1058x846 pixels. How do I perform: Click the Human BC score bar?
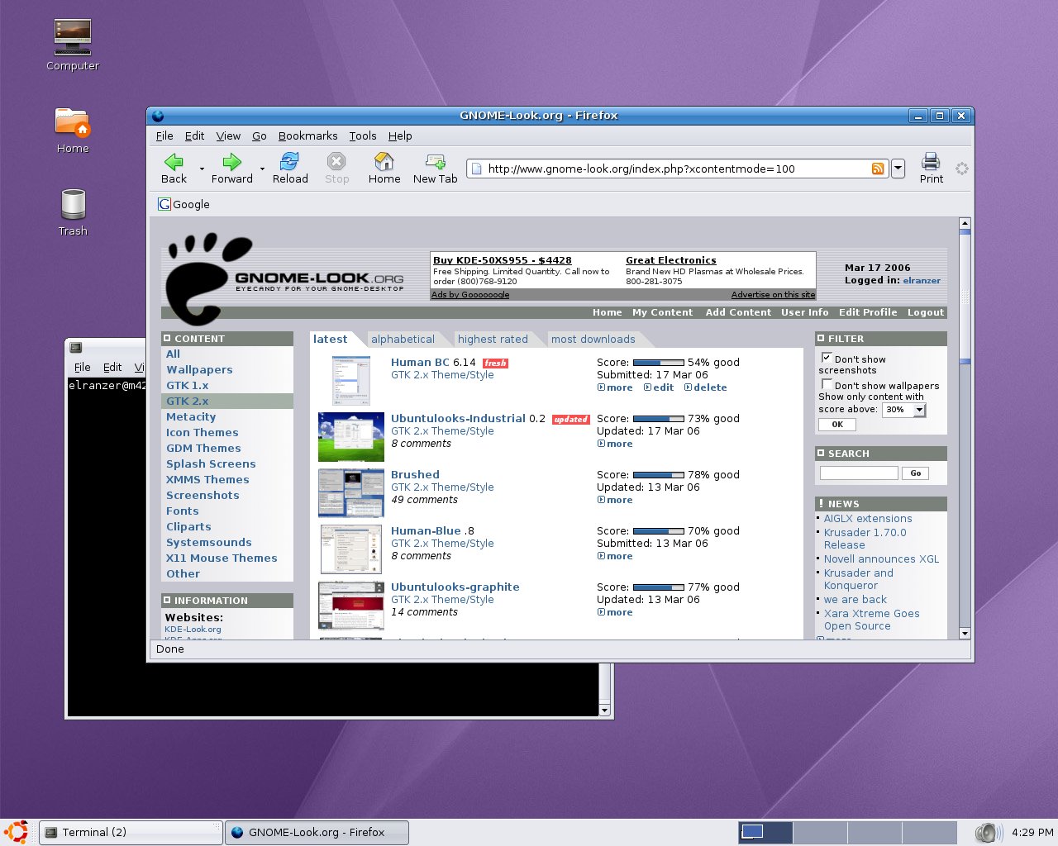coord(659,363)
